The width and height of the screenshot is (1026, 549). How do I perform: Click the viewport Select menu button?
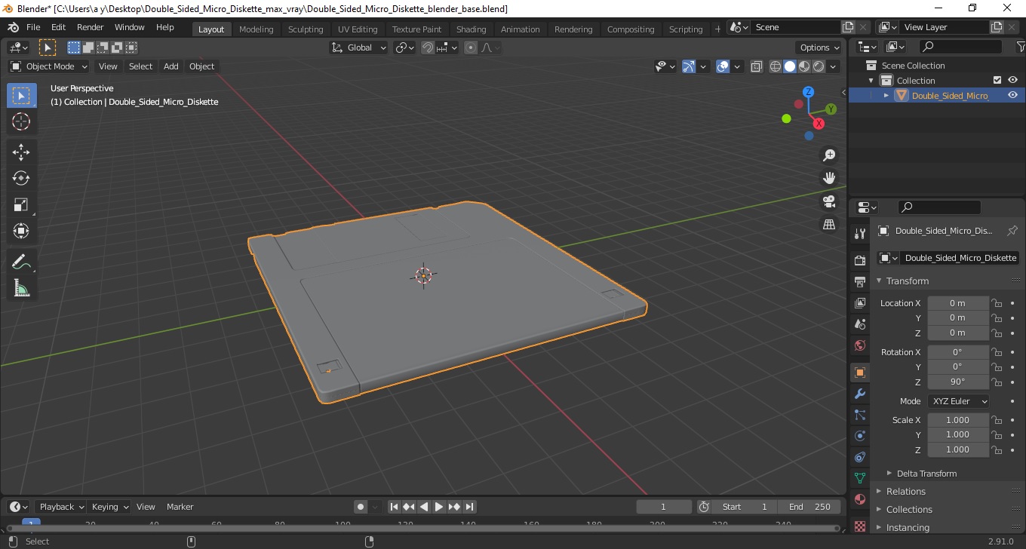pos(140,66)
